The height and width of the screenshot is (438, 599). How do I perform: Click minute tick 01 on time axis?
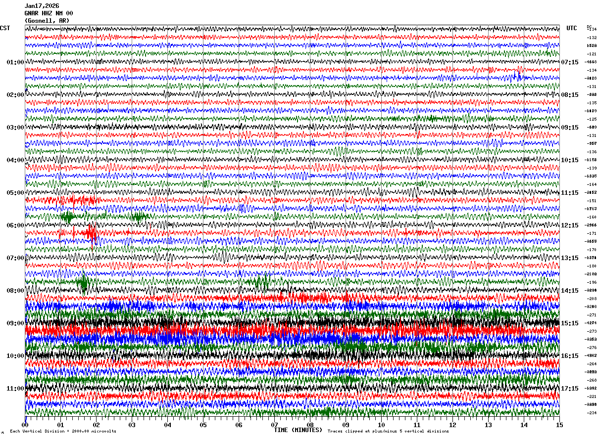click(61, 425)
